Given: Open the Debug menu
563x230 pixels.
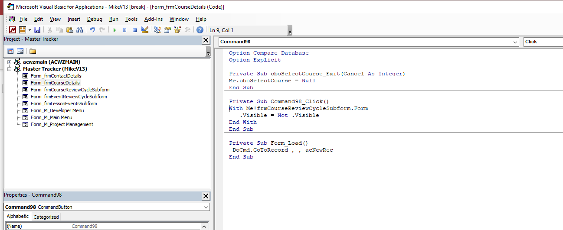Looking at the screenshot, I should (x=95, y=19).
